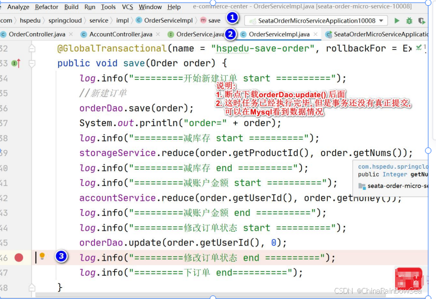
Task: Run the application with green play icon
Action: click(397, 21)
